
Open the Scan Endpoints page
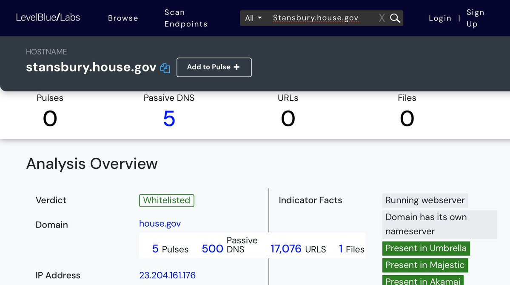click(186, 18)
